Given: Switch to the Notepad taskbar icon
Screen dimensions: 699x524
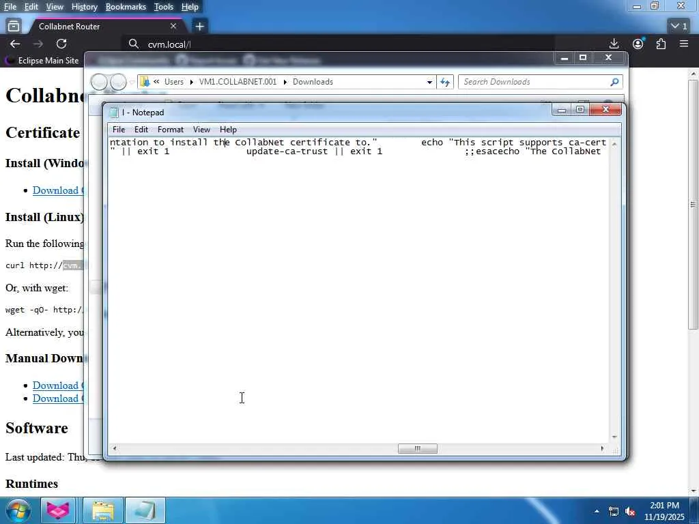Looking at the screenshot, I should pyautogui.click(x=145, y=510).
